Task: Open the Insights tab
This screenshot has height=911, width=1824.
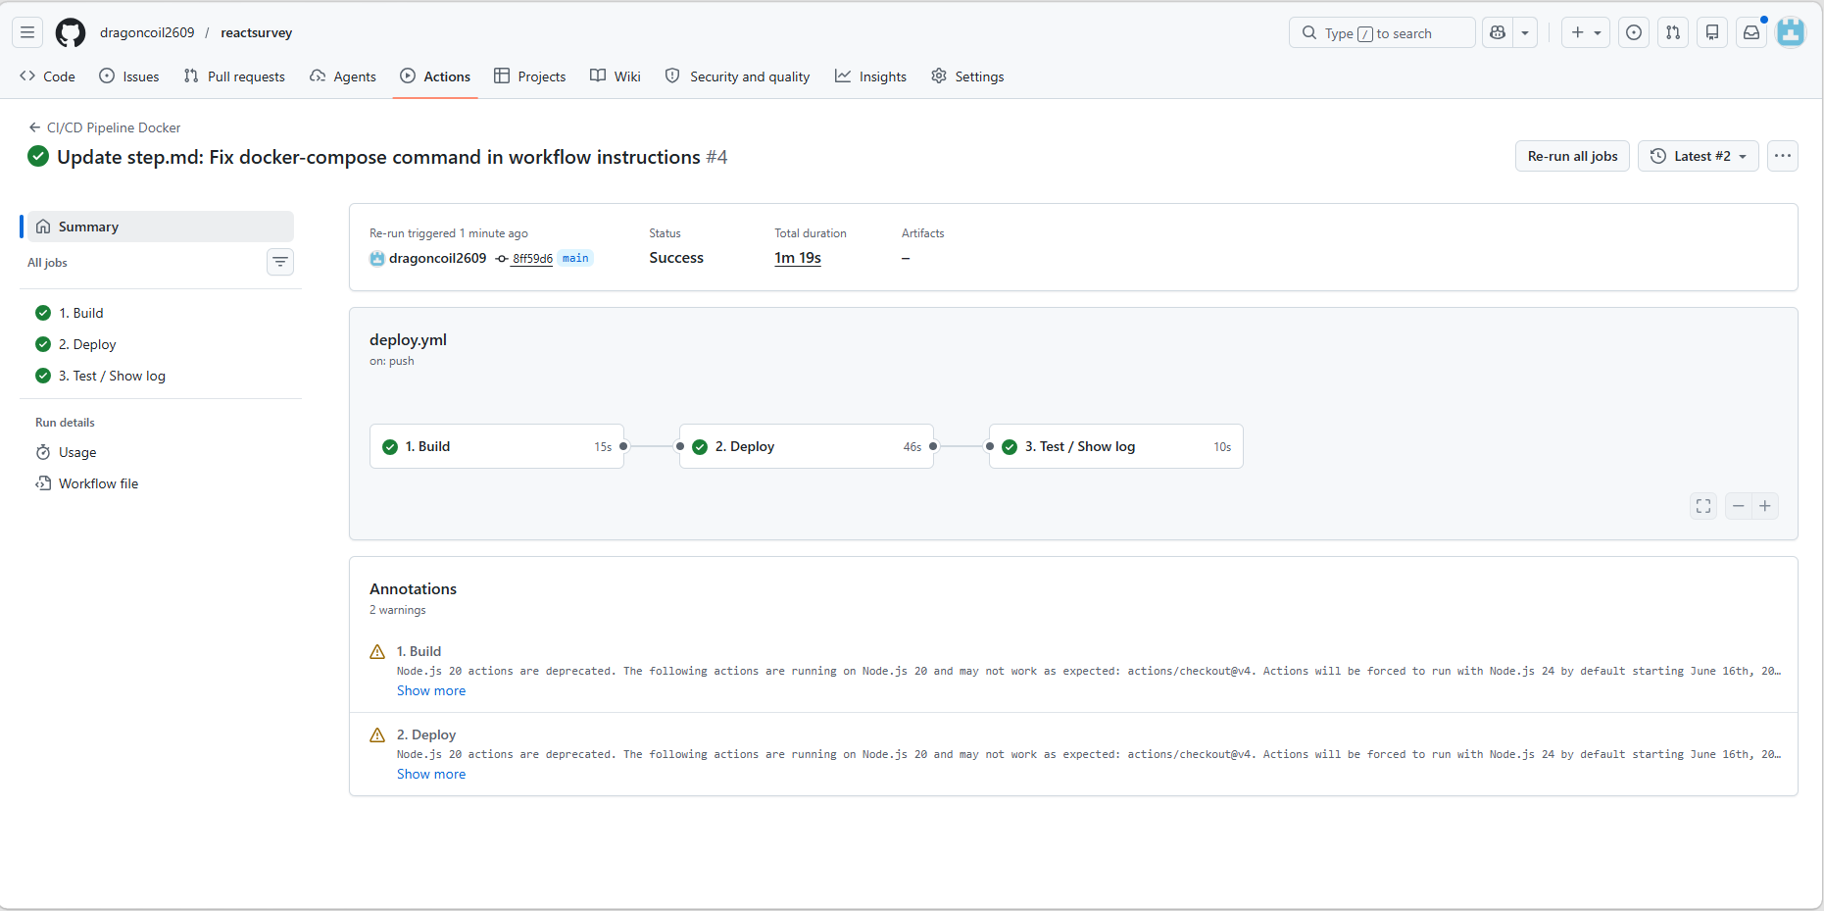Action: 871,76
